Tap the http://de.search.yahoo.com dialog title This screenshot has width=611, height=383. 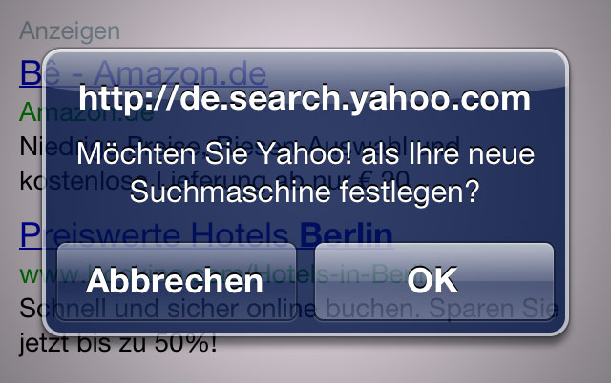point(305,98)
